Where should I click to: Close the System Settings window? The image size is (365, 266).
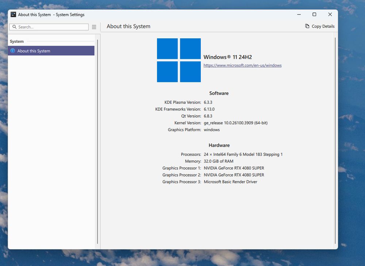coord(330,15)
